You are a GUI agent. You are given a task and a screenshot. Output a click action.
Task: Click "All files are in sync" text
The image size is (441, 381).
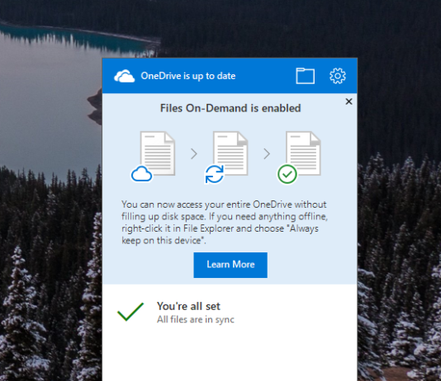196,319
